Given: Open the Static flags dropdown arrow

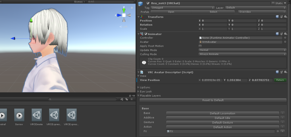Looking at the screenshot, I should tap(285, 3).
